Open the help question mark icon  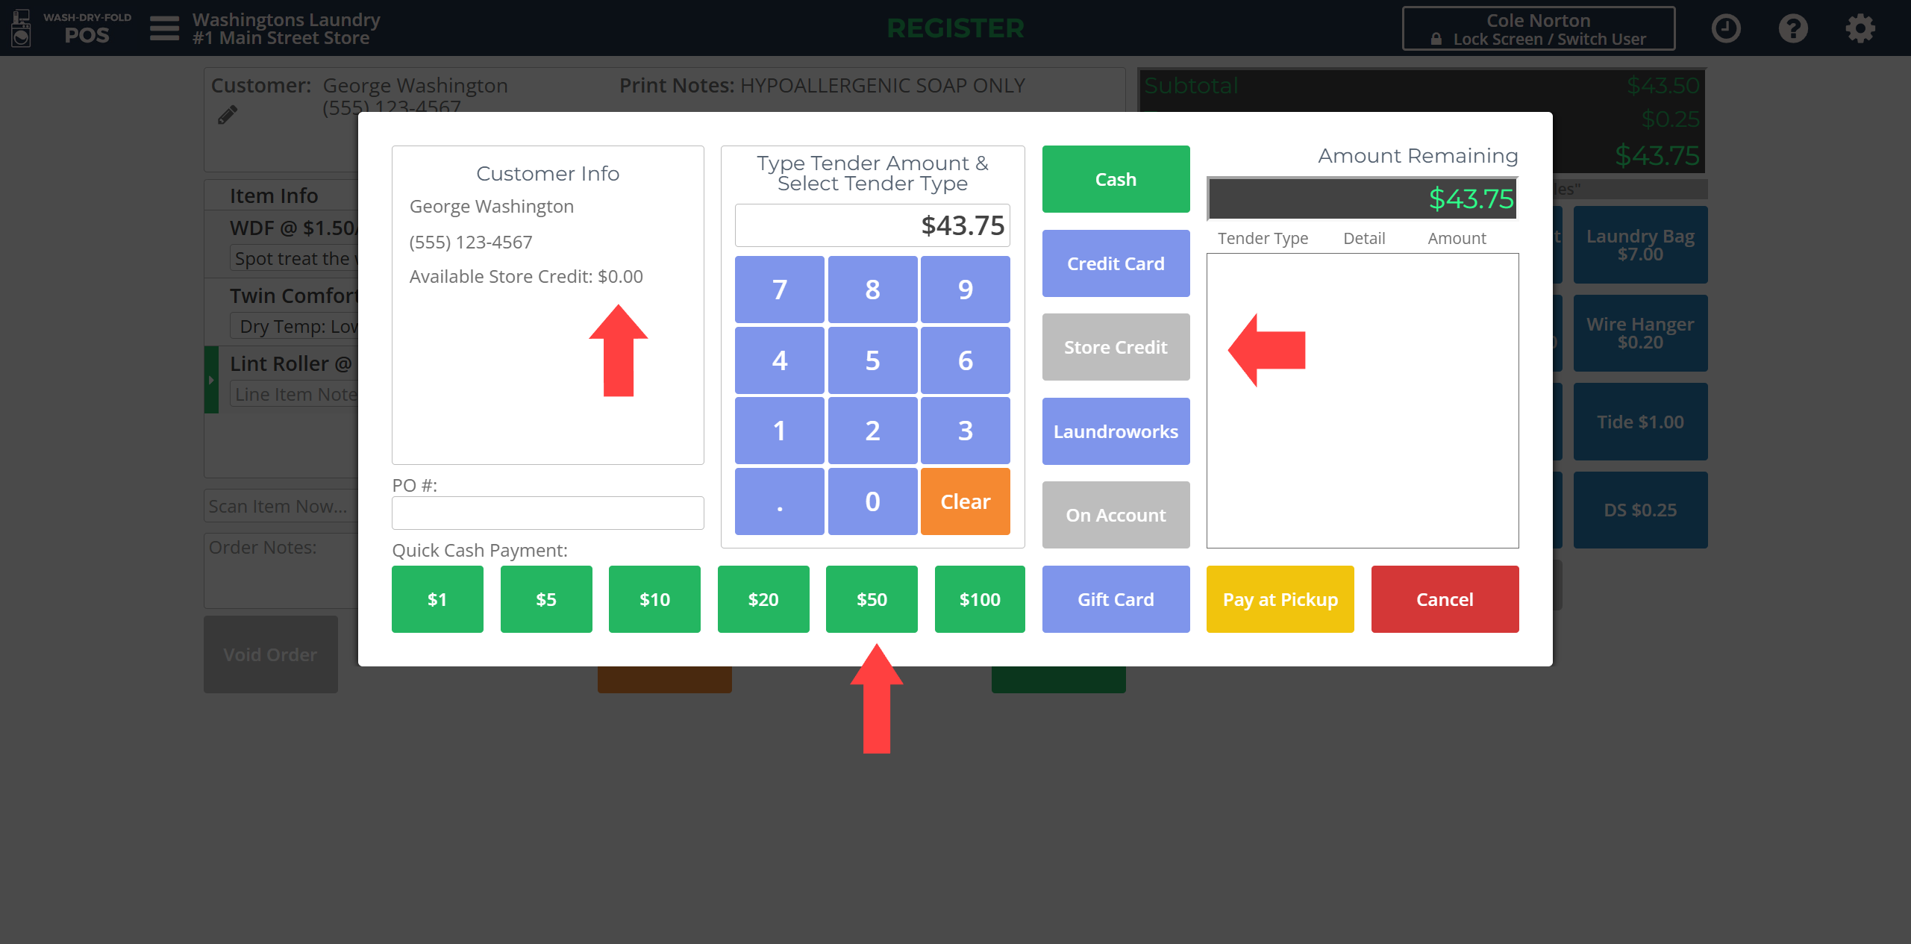tap(1792, 28)
